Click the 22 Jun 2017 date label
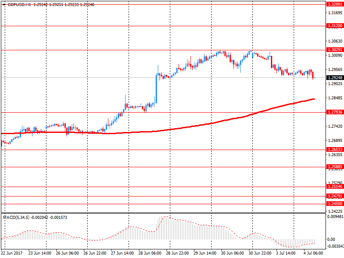 pos(12,253)
